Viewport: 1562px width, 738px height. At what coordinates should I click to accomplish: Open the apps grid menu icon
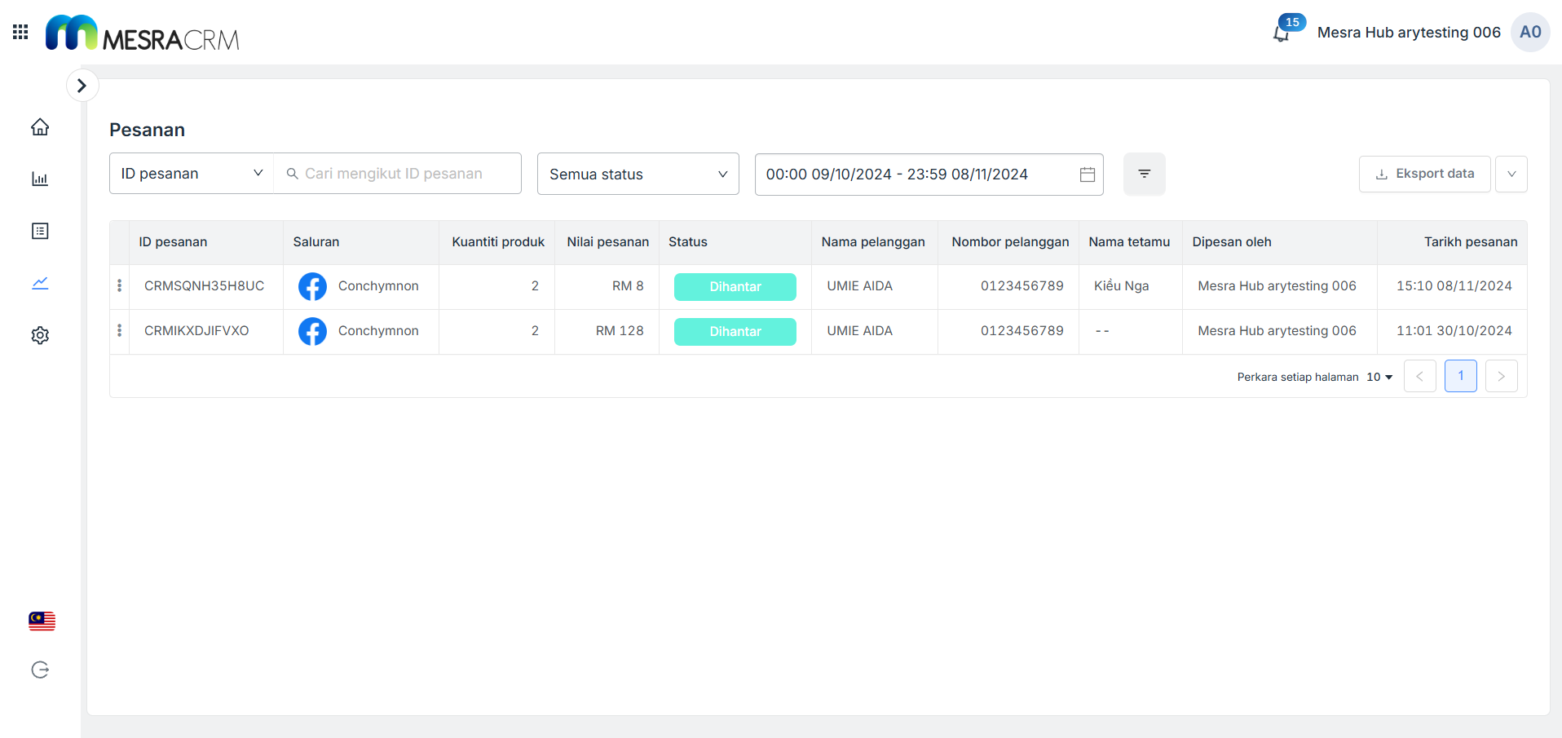[x=20, y=32]
